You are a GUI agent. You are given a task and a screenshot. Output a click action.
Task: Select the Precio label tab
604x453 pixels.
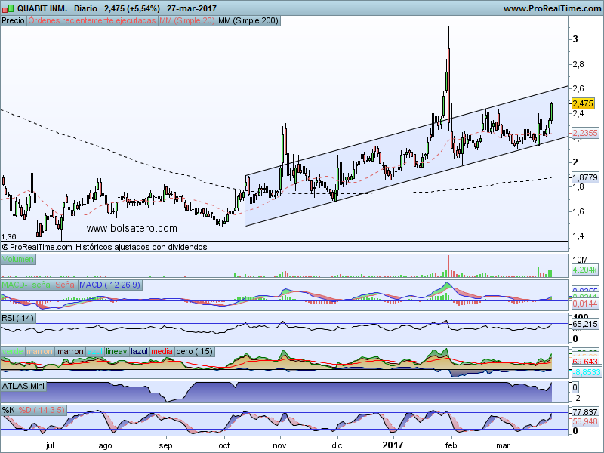pyautogui.click(x=13, y=21)
